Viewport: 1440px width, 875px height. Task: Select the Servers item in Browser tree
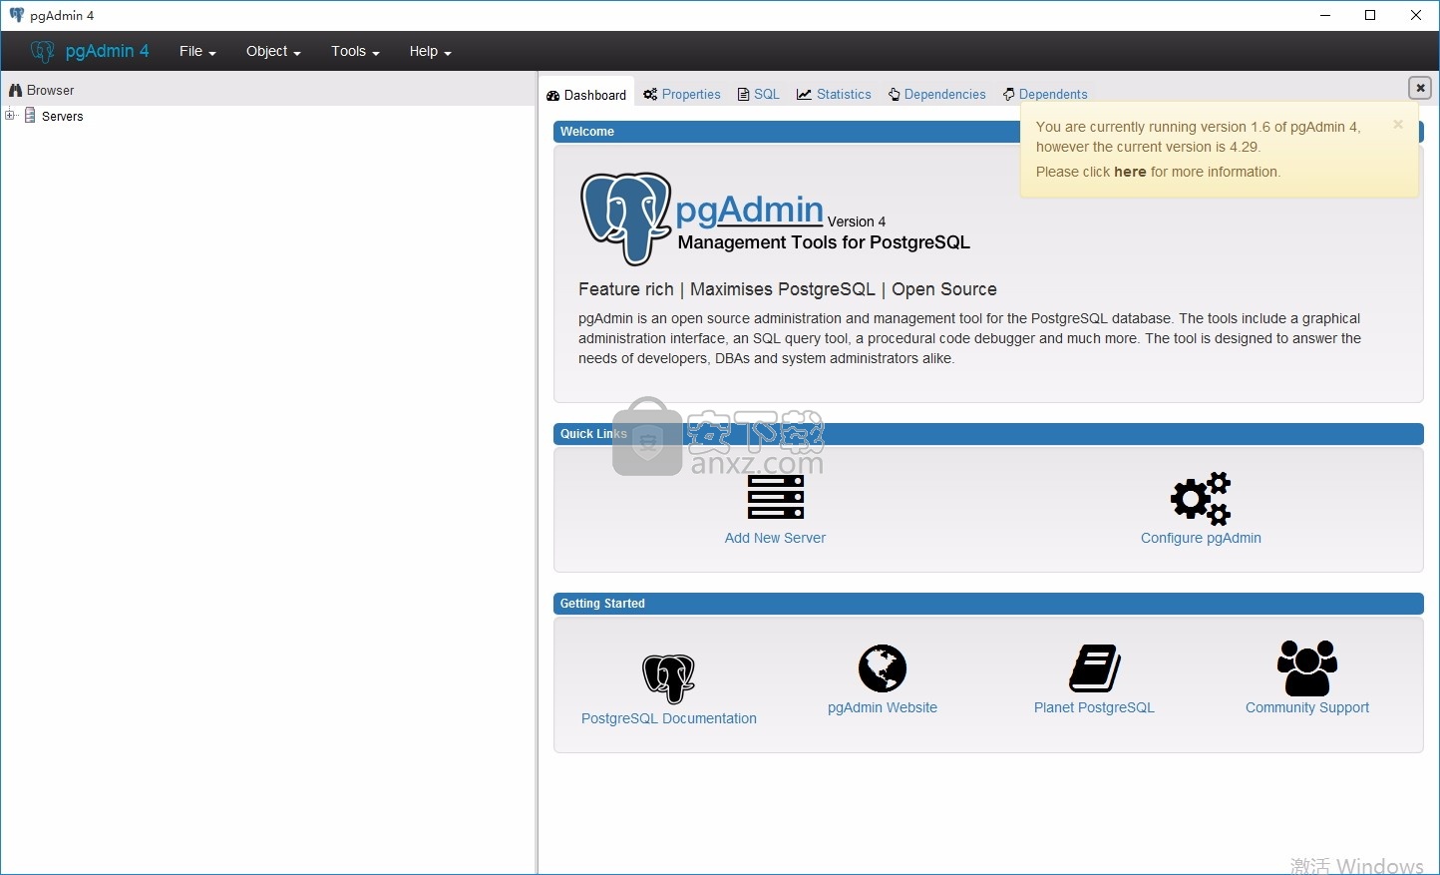click(x=63, y=117)
